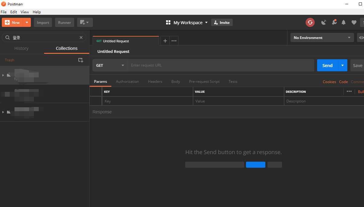Open the tab options ellipsis menu

tap(174, 41)
